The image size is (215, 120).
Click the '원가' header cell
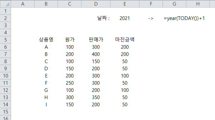70,40
